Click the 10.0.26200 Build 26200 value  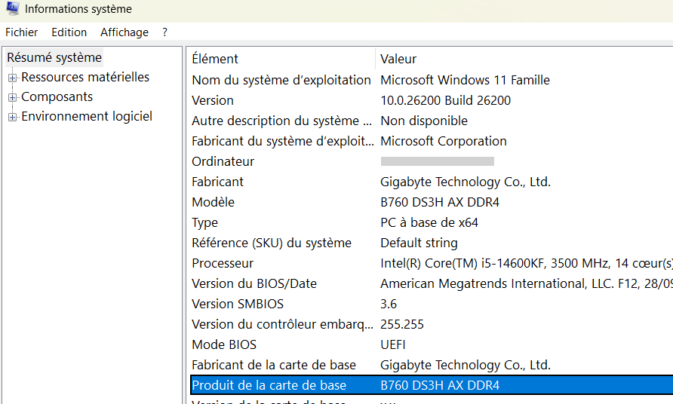coord(445,100)
